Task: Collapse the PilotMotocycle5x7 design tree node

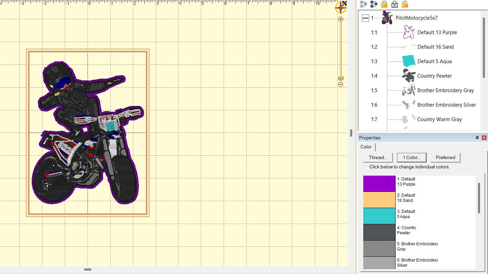Action: coord(365,18)
